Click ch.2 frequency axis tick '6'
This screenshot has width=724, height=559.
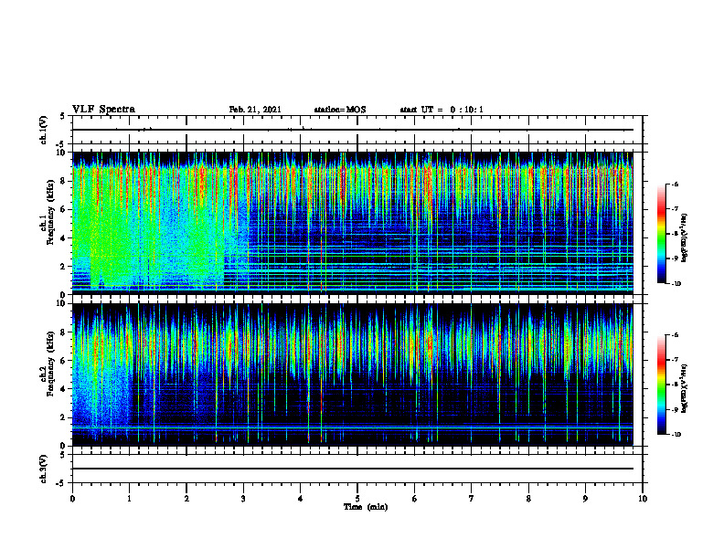coord(64,361)
